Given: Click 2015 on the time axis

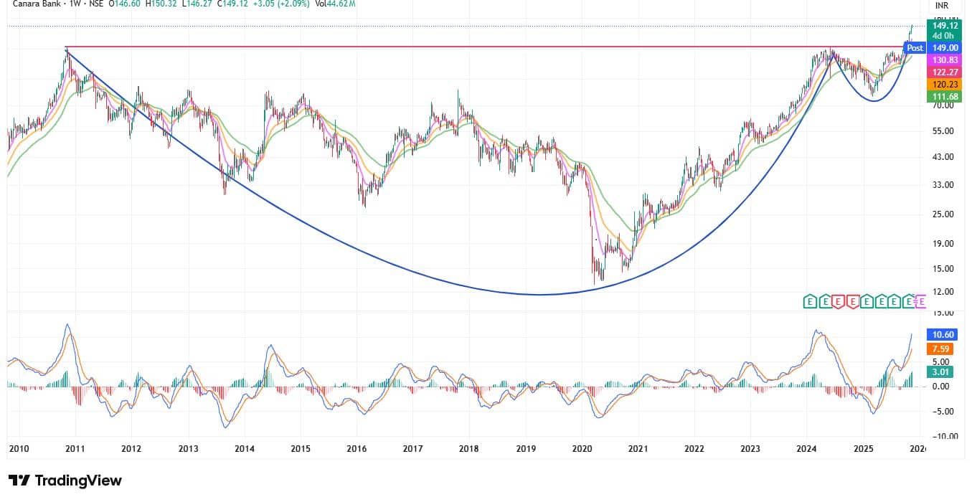Looking at the screenshot, I should [x=301, y=449].
